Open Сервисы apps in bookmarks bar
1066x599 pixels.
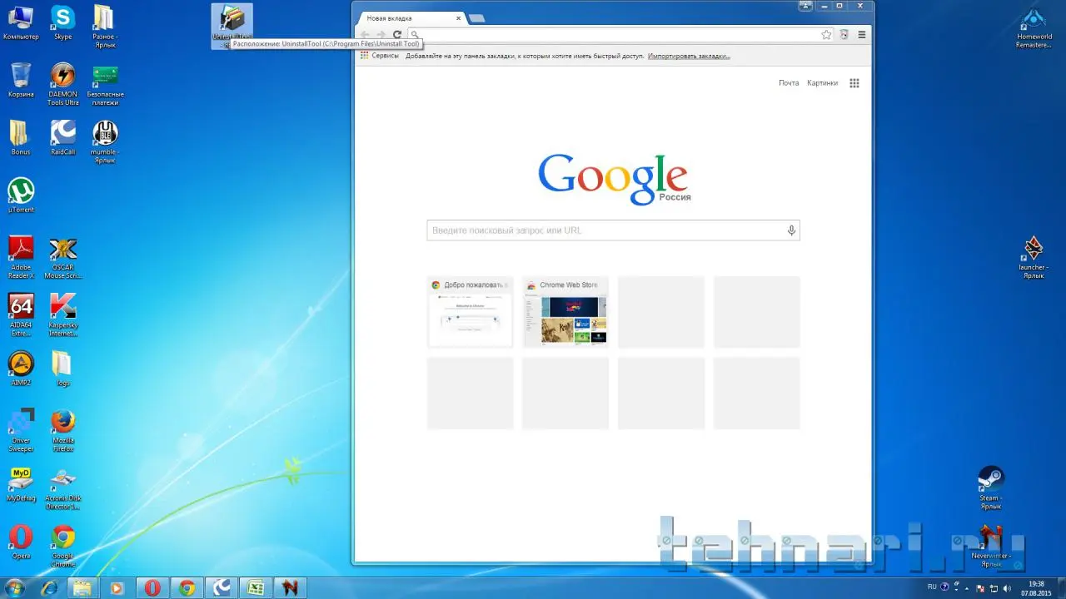click(x=380, y=56)
